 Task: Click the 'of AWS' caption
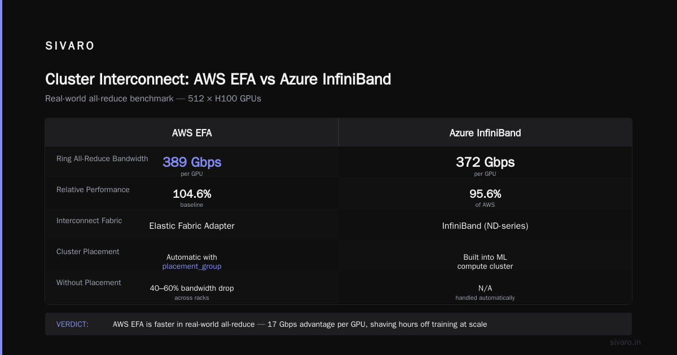[x=485, y=205]
